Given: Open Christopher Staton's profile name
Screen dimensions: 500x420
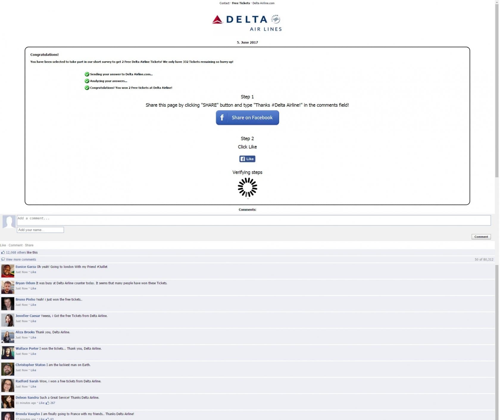Looking at the screenshot, I should (x=30, y=365).
